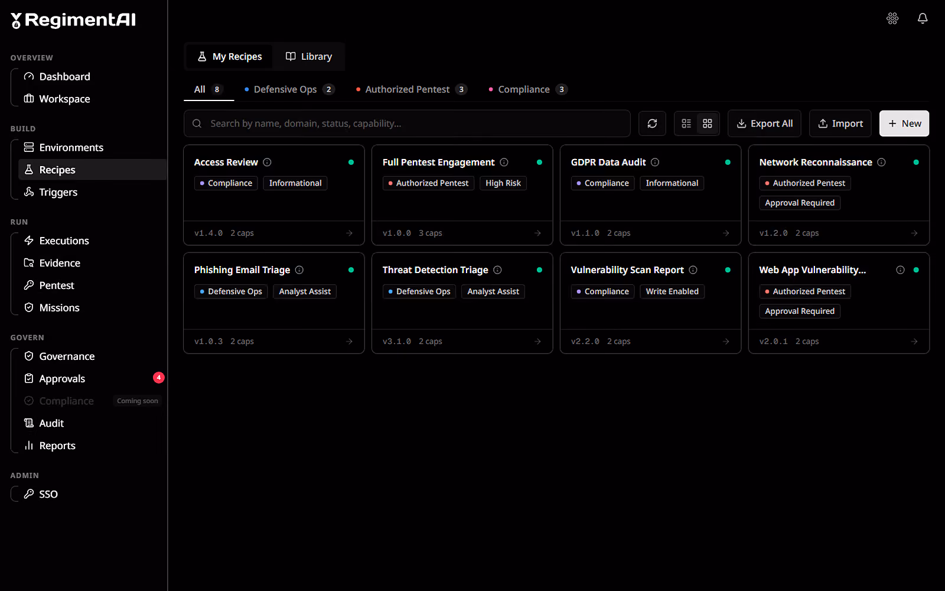
Task: Click info icon beside GDPR Data Audit
Action: tap(655, 162)
